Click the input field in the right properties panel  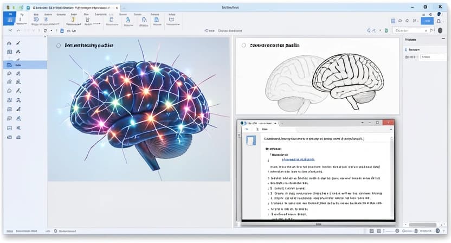pos(434,57)
